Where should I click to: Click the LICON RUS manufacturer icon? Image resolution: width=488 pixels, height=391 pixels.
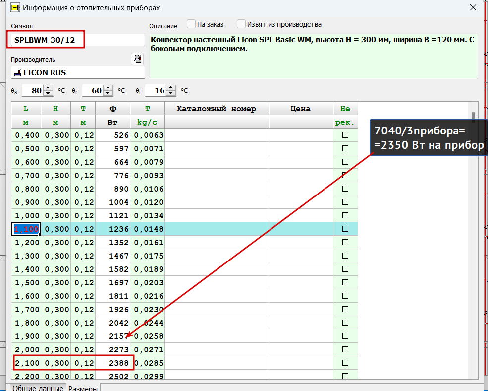click(18, 72)
